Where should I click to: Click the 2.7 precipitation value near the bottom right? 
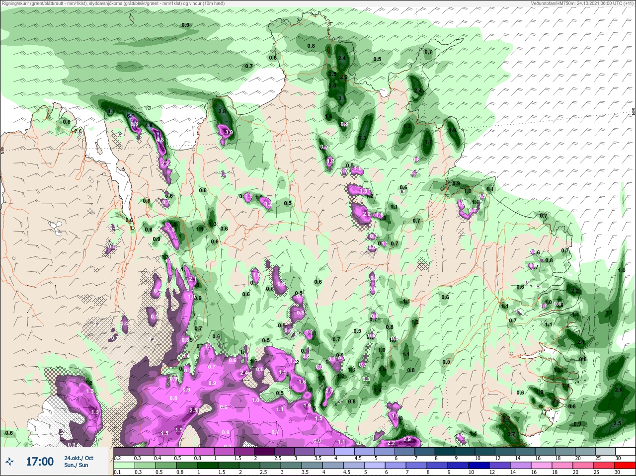(512, 434)
